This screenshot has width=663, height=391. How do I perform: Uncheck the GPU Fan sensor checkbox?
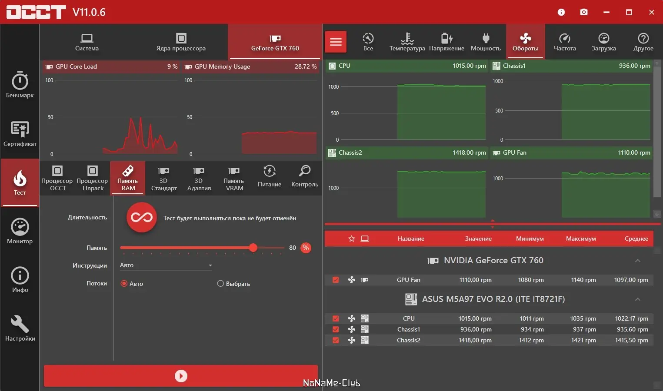point(336,280)
